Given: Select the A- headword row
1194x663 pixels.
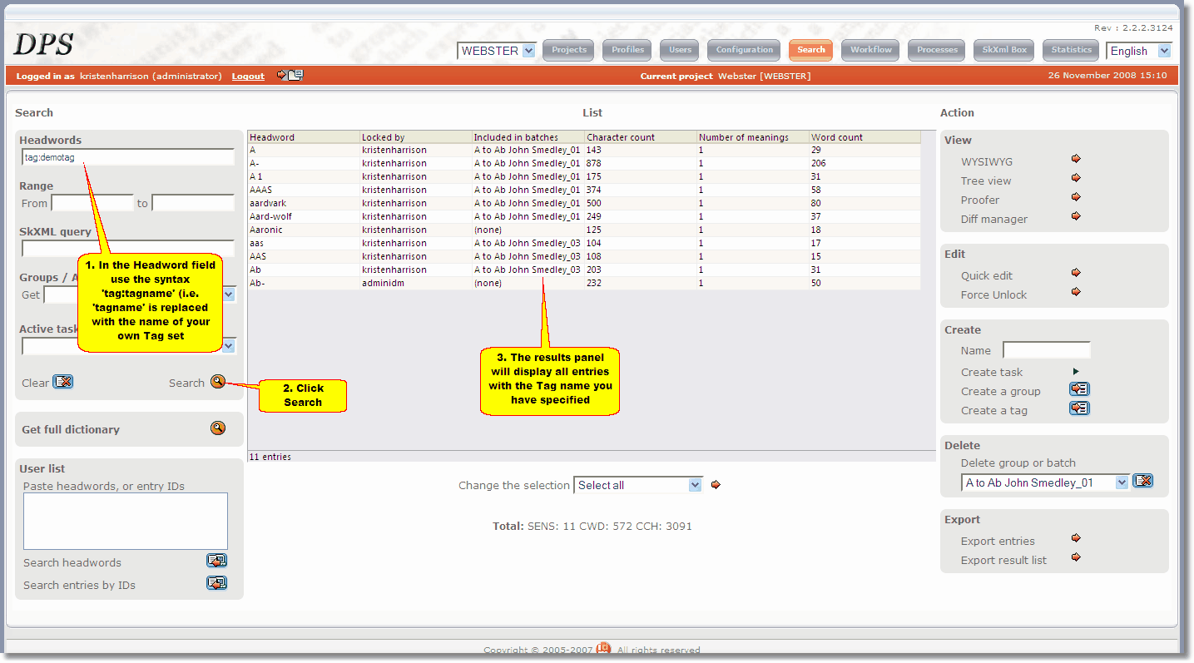Looking at the screenshot, I should pyautogui.click(x=584, y=163).
